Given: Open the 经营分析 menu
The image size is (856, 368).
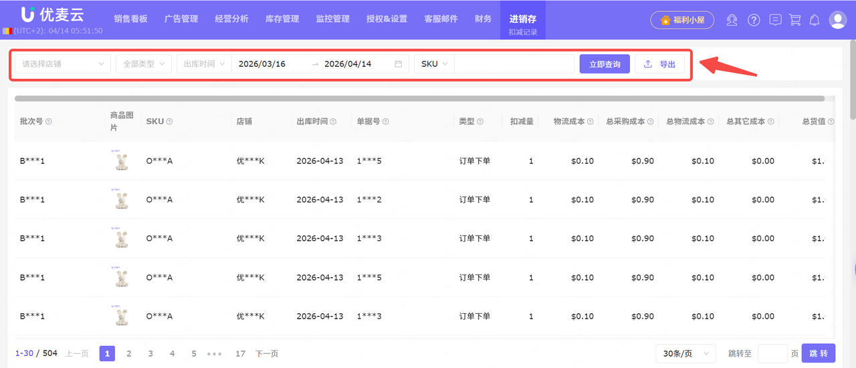Looking at the screenshot, I should click(x=232, y=19).
